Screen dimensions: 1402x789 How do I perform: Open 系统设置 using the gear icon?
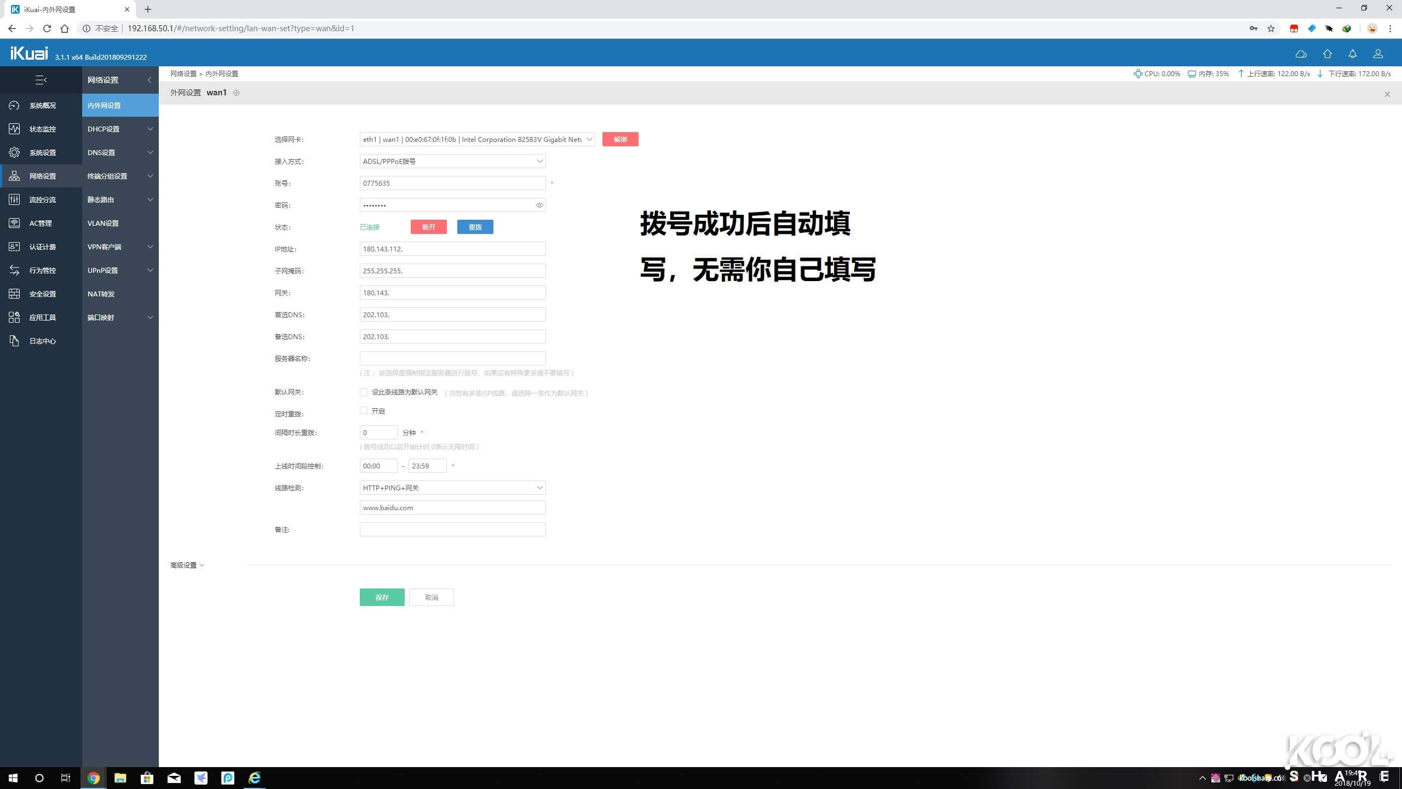coord(14,152)
